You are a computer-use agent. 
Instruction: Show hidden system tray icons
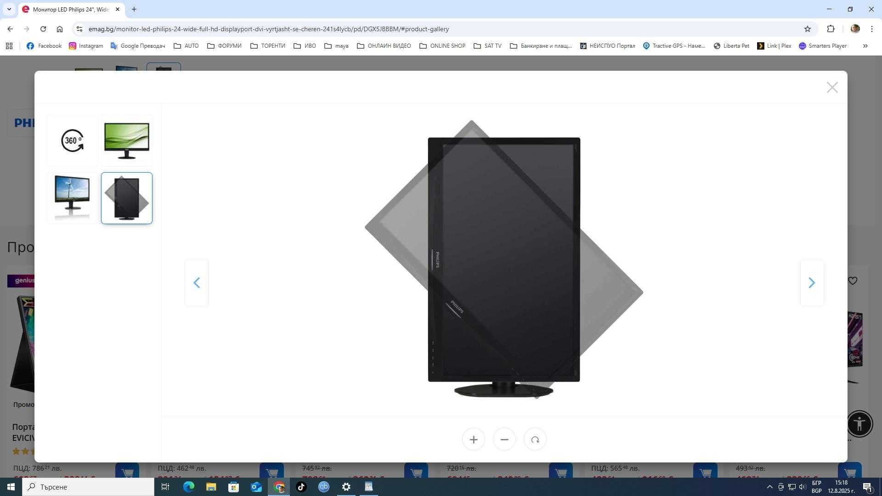[770, 487]
